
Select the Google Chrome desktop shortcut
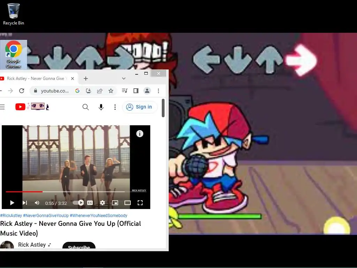(x=14, y=54)
